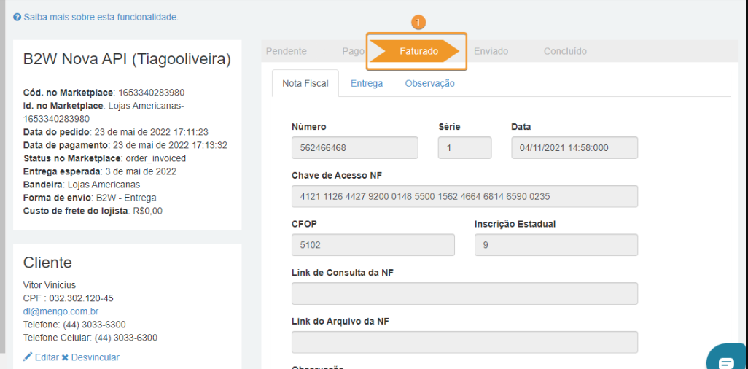Select the Concluído status step

point(565,51)
